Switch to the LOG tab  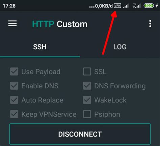point(120,47)
